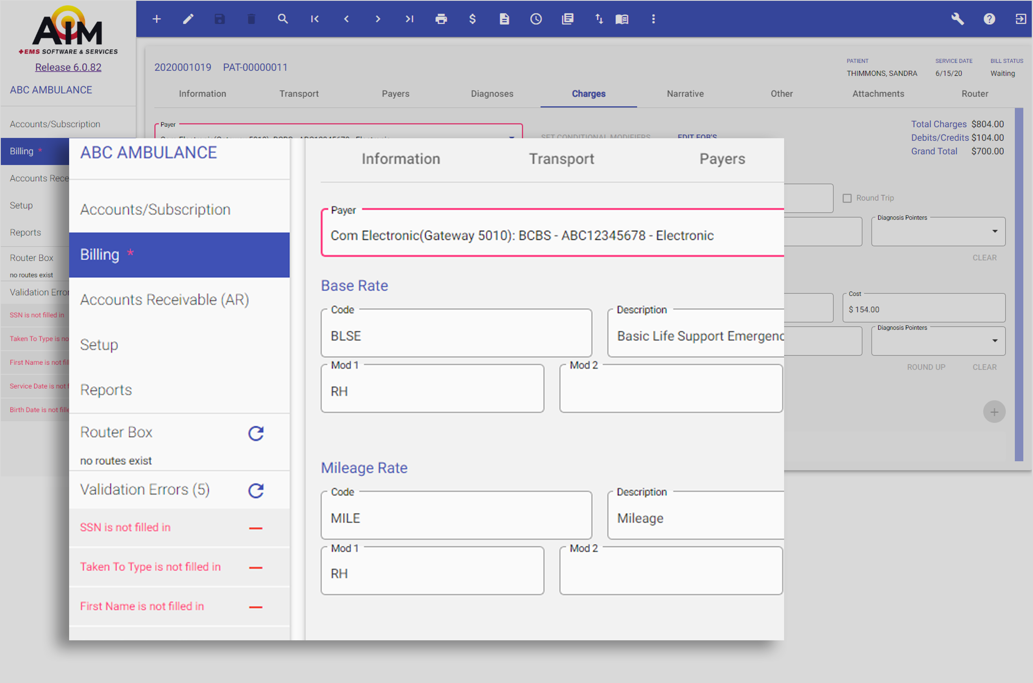The image size is (1033, 683).
Task: Dismiss the SSN is not filled in error
Action: tap(256, 528)
